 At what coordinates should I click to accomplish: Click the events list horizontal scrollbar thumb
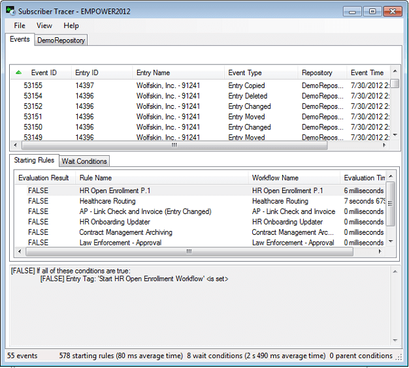coord(174,146)
